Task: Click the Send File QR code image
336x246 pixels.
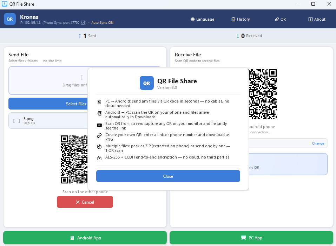Action: coord(74,159)
